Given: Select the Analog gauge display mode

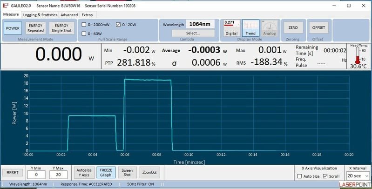Looking at the screenshot, I should [x=270, y=28].
